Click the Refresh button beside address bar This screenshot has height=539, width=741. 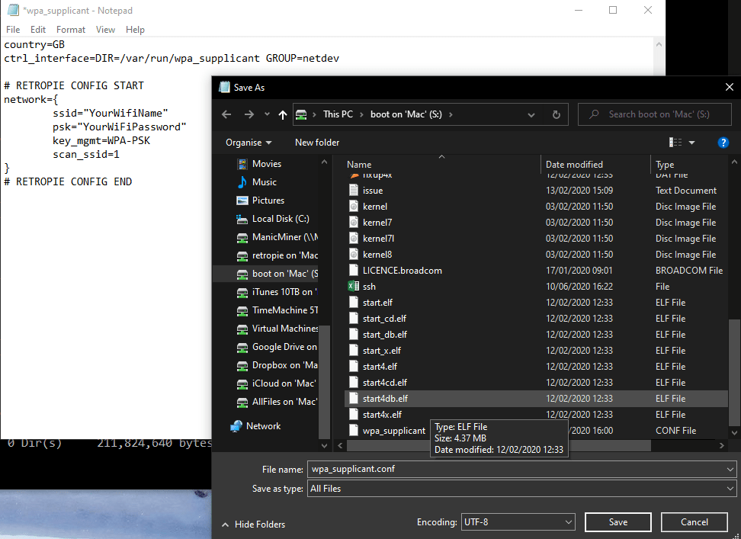point(557,114)
